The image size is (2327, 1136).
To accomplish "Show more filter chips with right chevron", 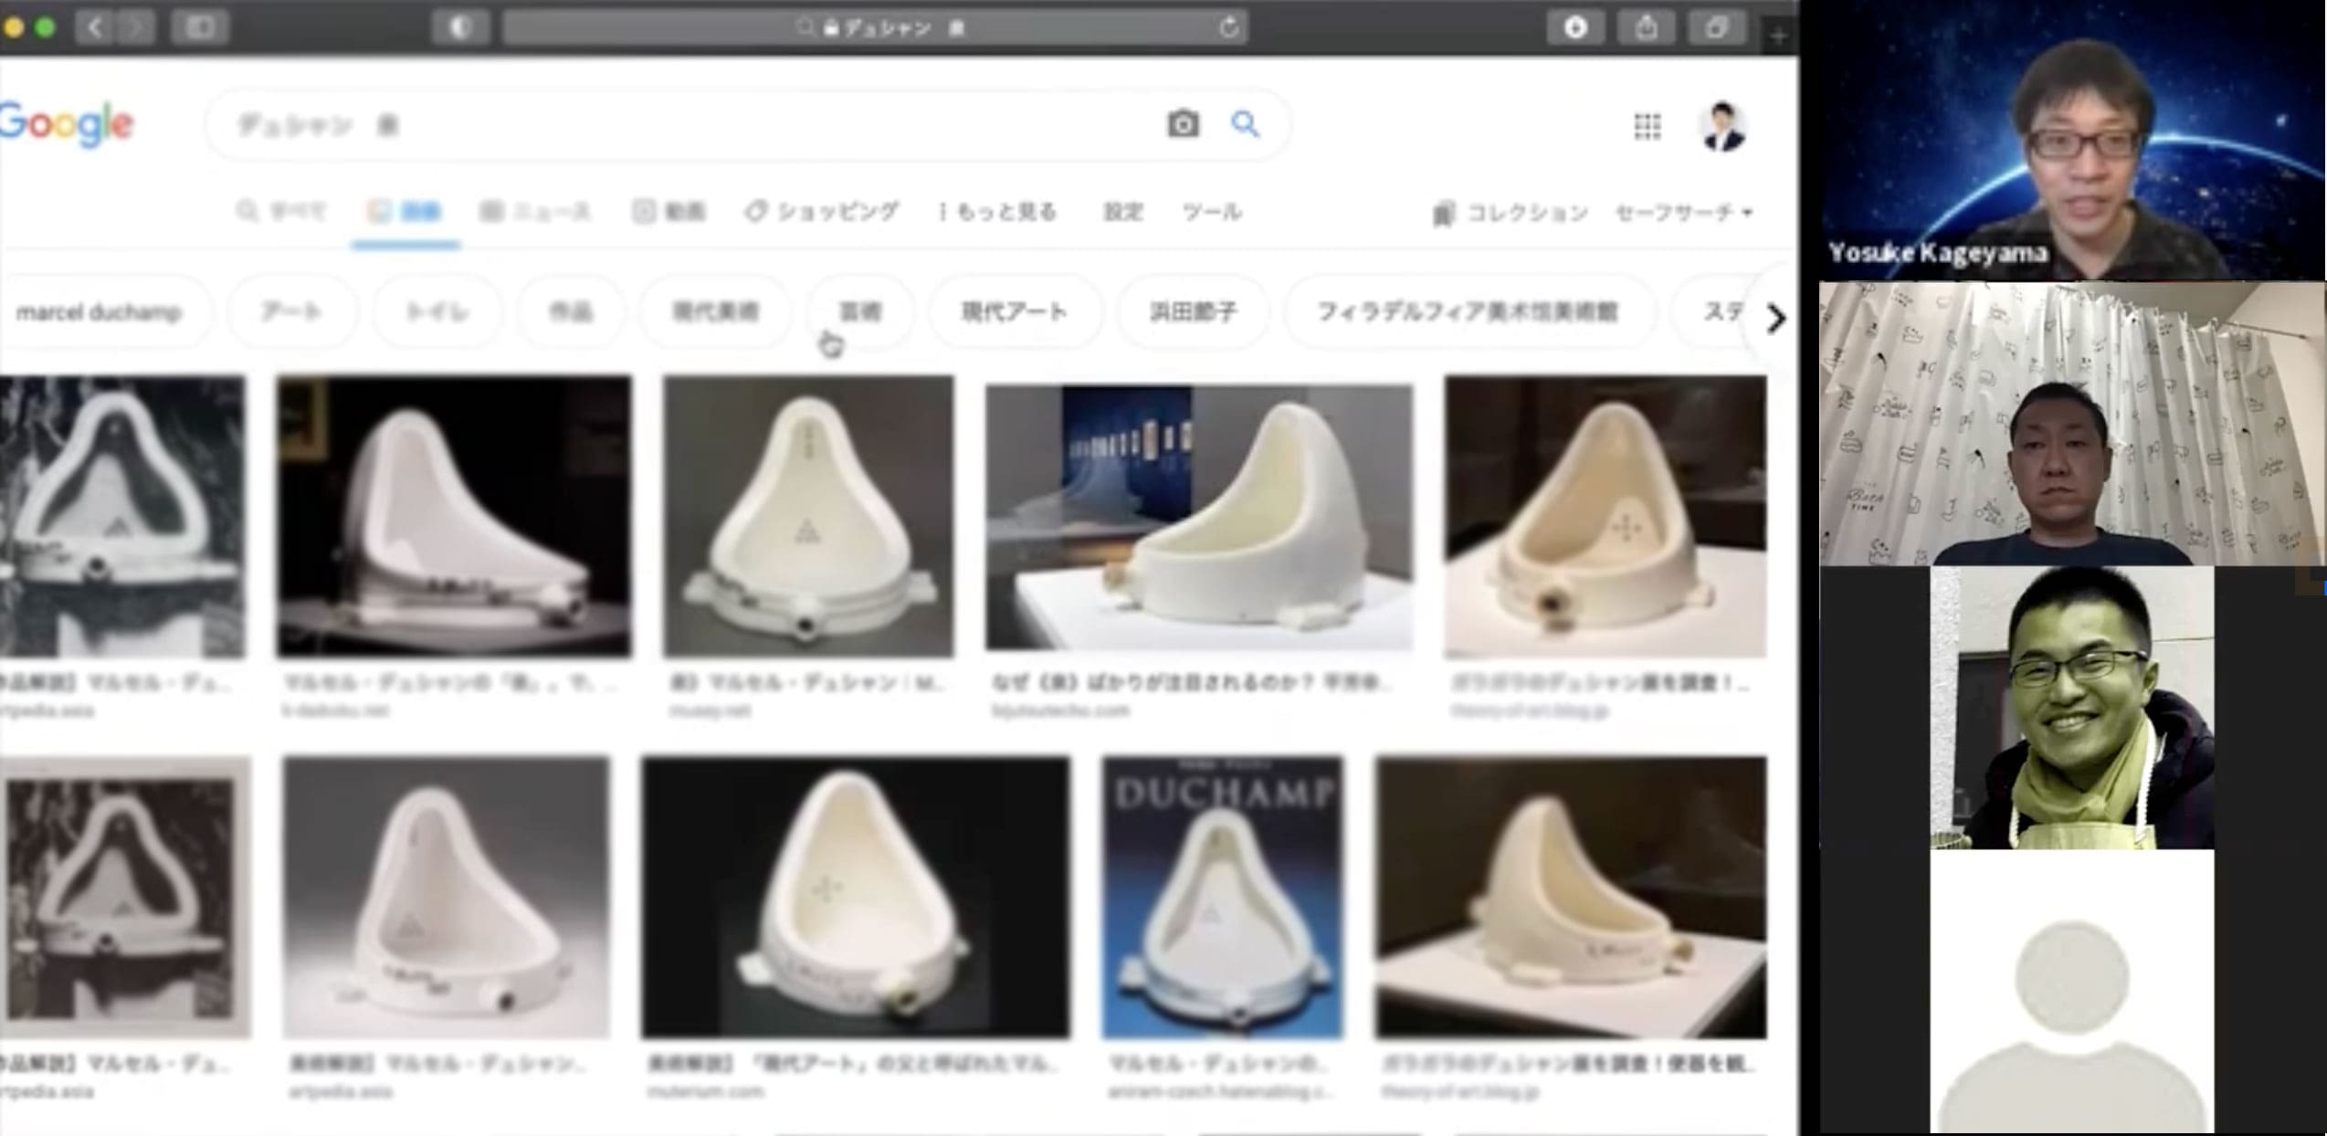I will click(1775, 319).
